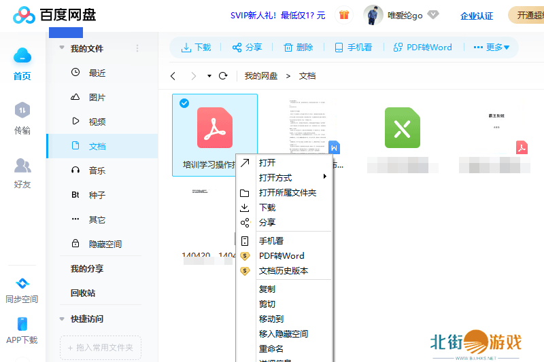544x362 pixels.
Task: Open 回收站 in the sidebar
Action: pos(83,293)
